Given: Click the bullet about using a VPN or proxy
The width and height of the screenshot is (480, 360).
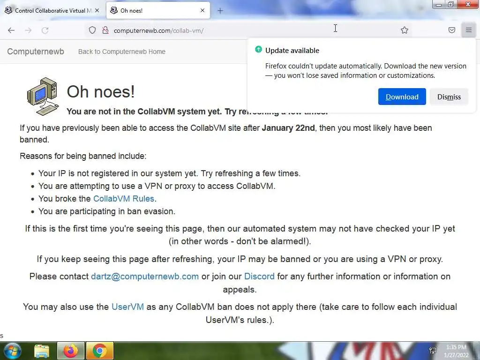Looking at the screenshot, I should (157, 186).
